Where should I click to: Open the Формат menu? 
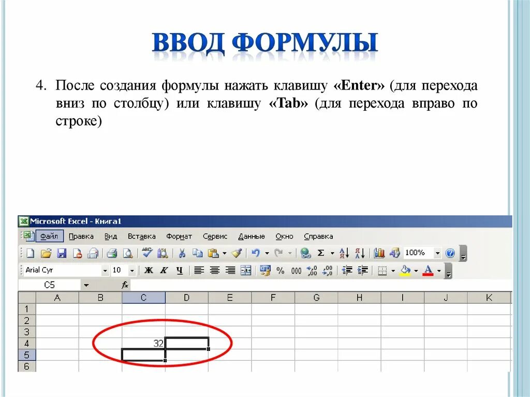click(179, 237)
